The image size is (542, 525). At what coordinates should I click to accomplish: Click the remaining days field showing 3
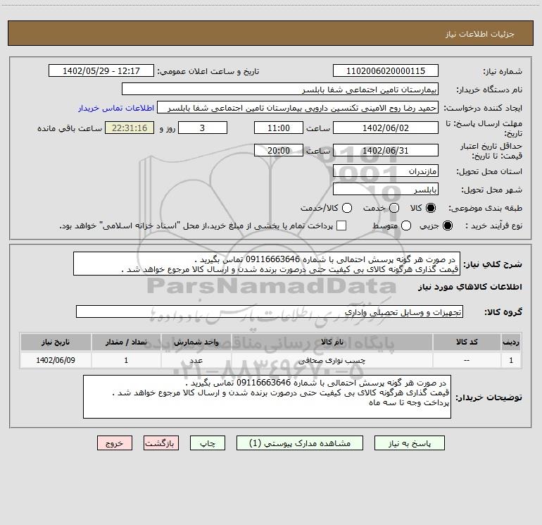pyautogui.click(x=203, y=128)
